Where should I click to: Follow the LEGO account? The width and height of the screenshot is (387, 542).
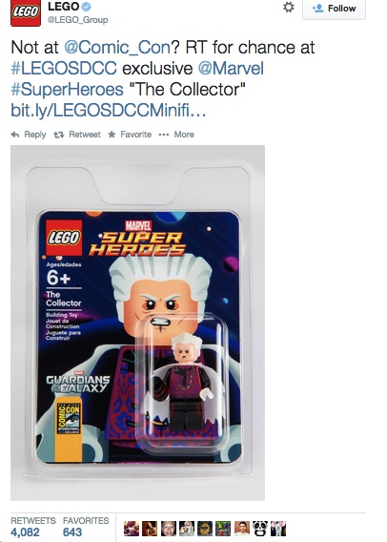[334, 9]
